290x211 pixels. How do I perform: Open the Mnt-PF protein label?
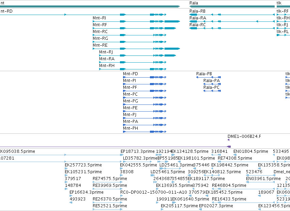(130, 87)
